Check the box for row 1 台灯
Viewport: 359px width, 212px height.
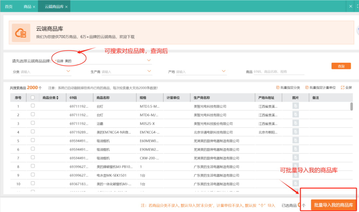[33, 106]
